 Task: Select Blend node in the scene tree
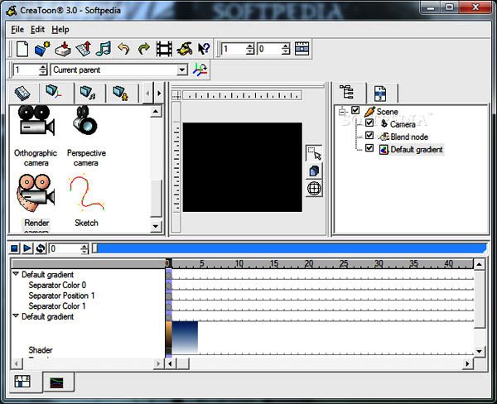(409, 137)
